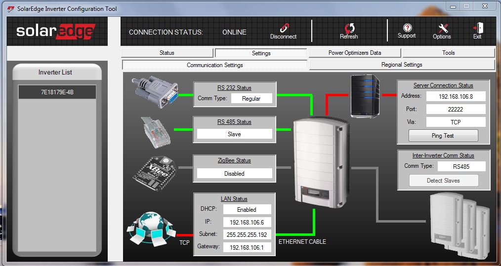Click the ONLINE connection status text
Screen dimensions: 501x266
[234, 32]
